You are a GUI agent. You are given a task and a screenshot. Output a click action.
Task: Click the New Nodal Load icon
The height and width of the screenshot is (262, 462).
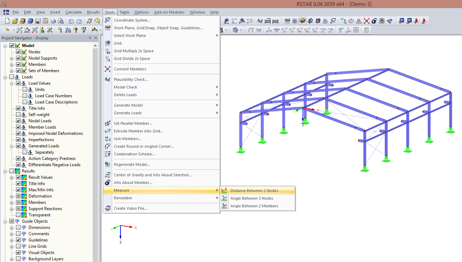[x=60, y=30]
